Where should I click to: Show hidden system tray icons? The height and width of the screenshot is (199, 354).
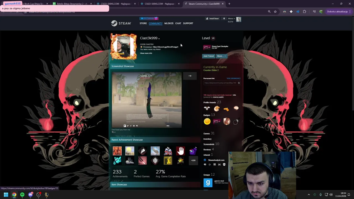309,195
